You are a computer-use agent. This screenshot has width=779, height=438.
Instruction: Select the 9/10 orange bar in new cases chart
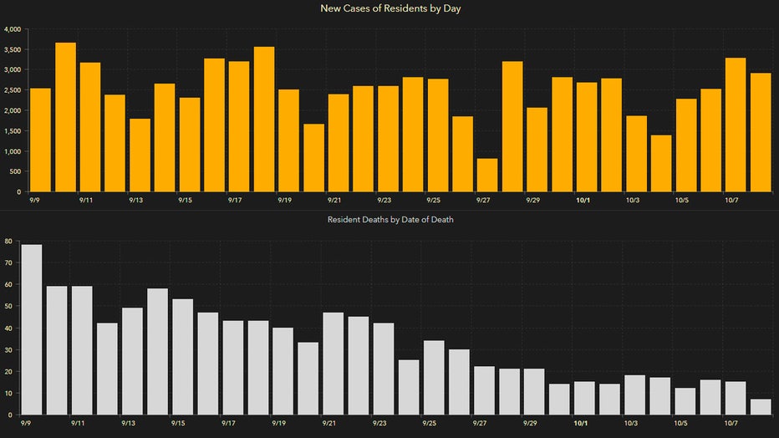pos(66,117)
